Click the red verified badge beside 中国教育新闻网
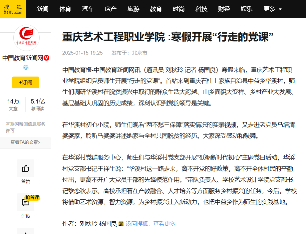Viewport: 306px width, 234px height. 47,58
